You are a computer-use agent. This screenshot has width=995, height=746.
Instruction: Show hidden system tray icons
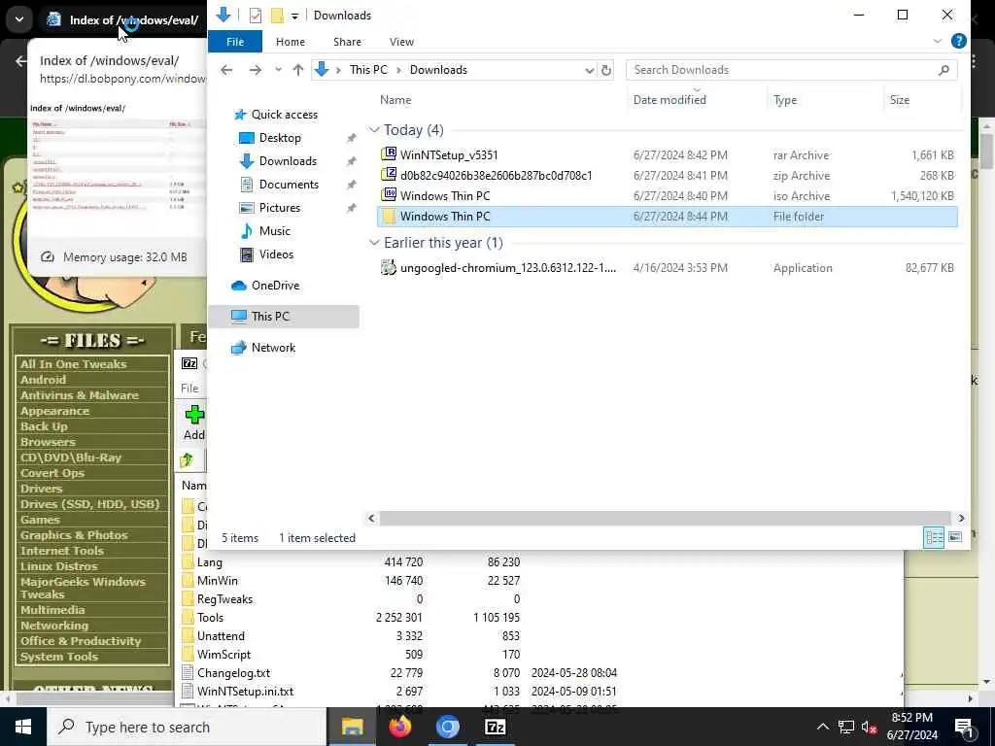(x=822, y=727)
